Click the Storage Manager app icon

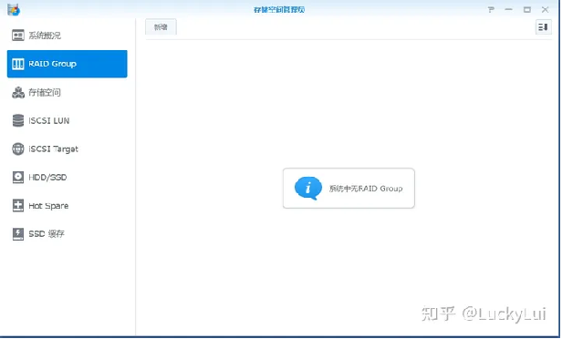click(x=14, y=9)
